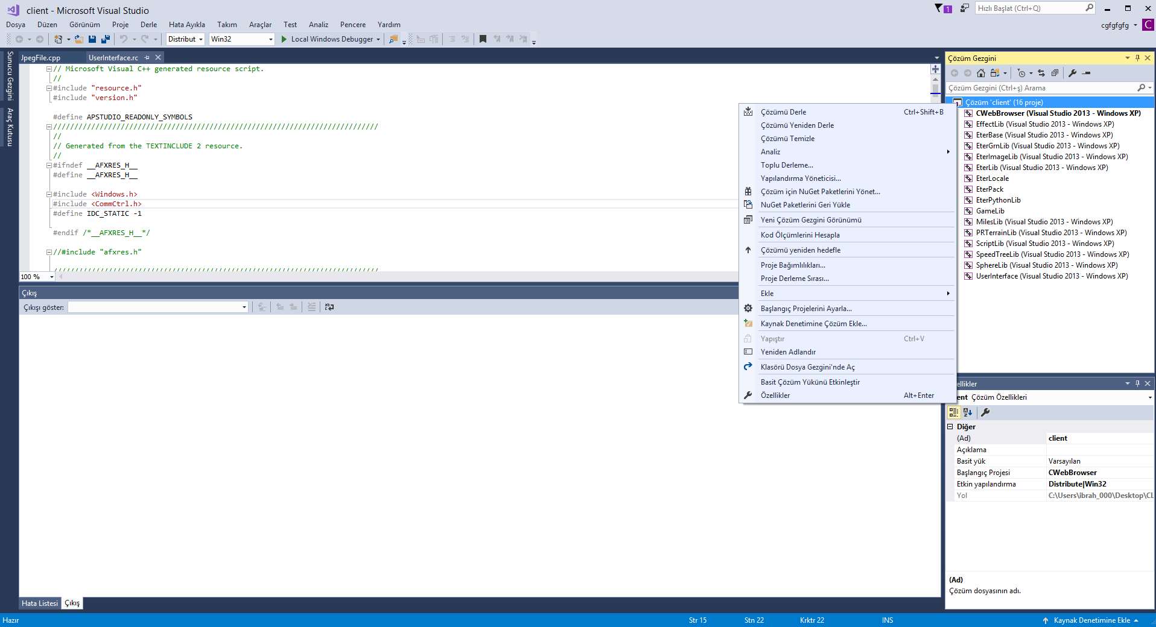Select Çözümü Yeniden Derle menu entry
This screenshot has width=1156, height=627.
[x=848, y=125]
